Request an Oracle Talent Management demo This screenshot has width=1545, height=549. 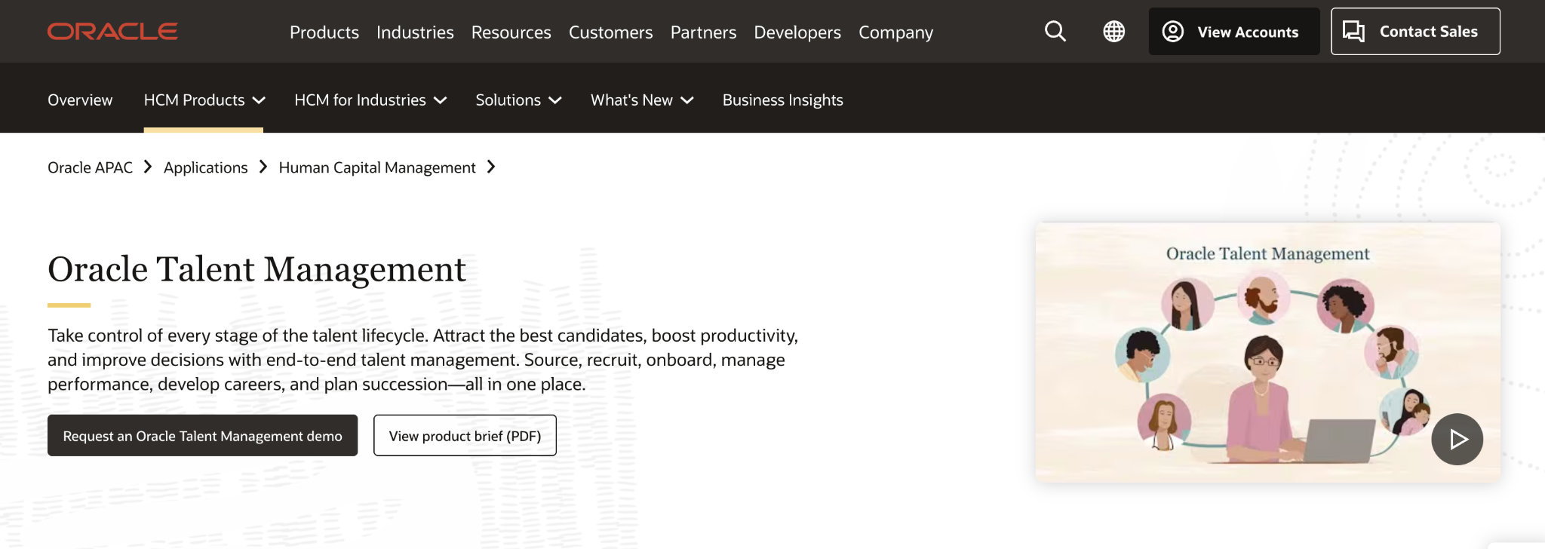click(202, 435)
